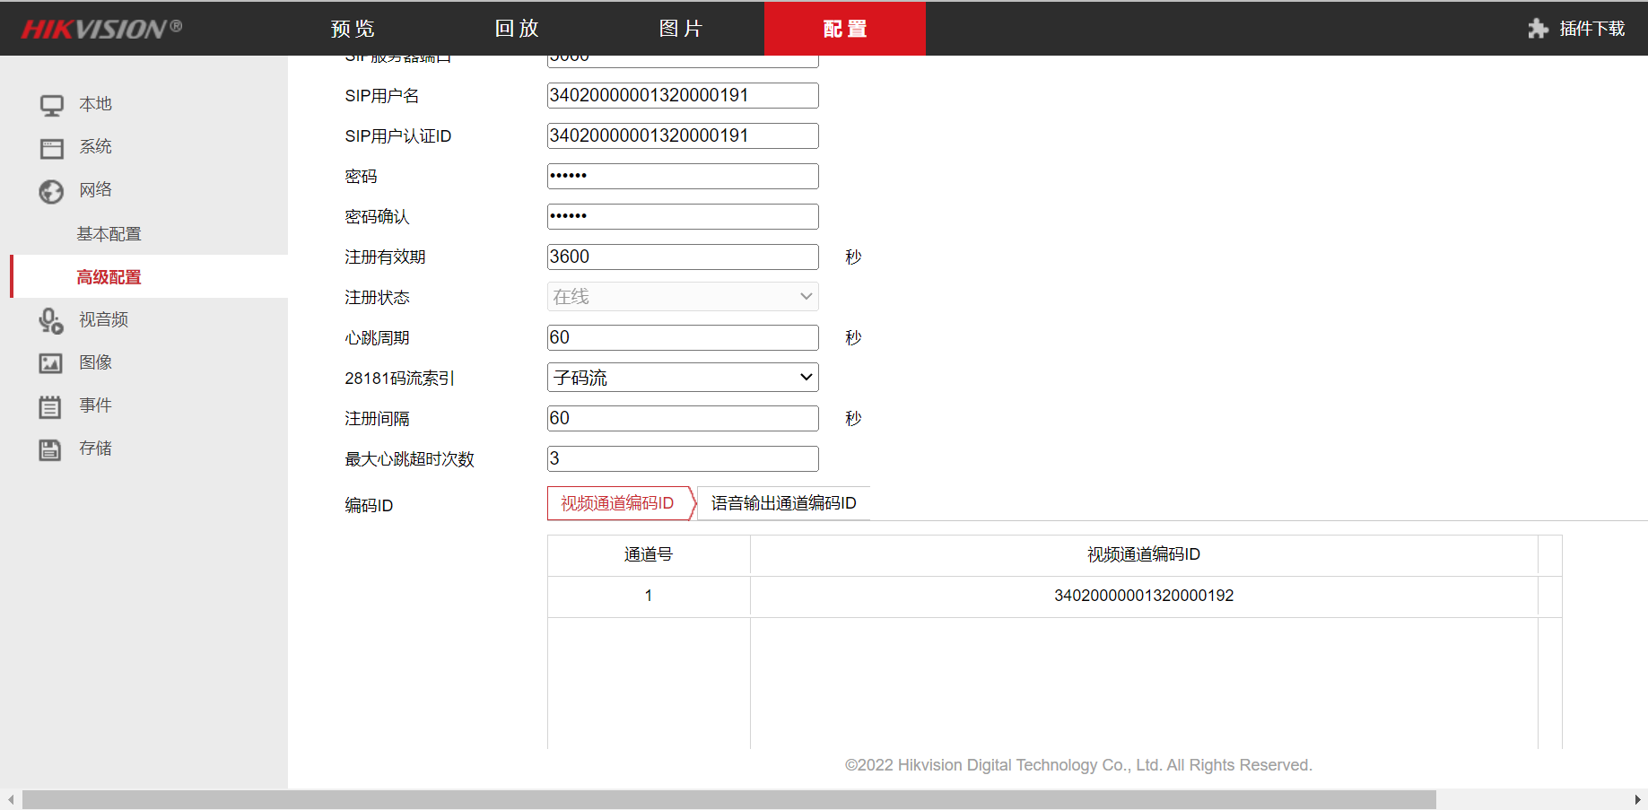Image resolution: width=1648 pixels, height=810 pixels.
Task: Open the 28181码流索引 stream index dropdown
Action: 681,377
